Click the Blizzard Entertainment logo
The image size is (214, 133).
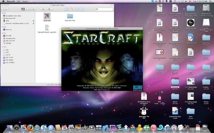137,88
